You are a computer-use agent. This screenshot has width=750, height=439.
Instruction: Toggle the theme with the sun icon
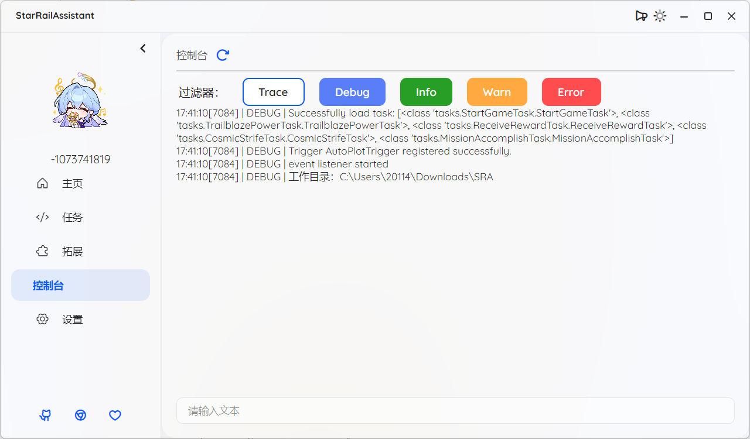pos(660,16)
